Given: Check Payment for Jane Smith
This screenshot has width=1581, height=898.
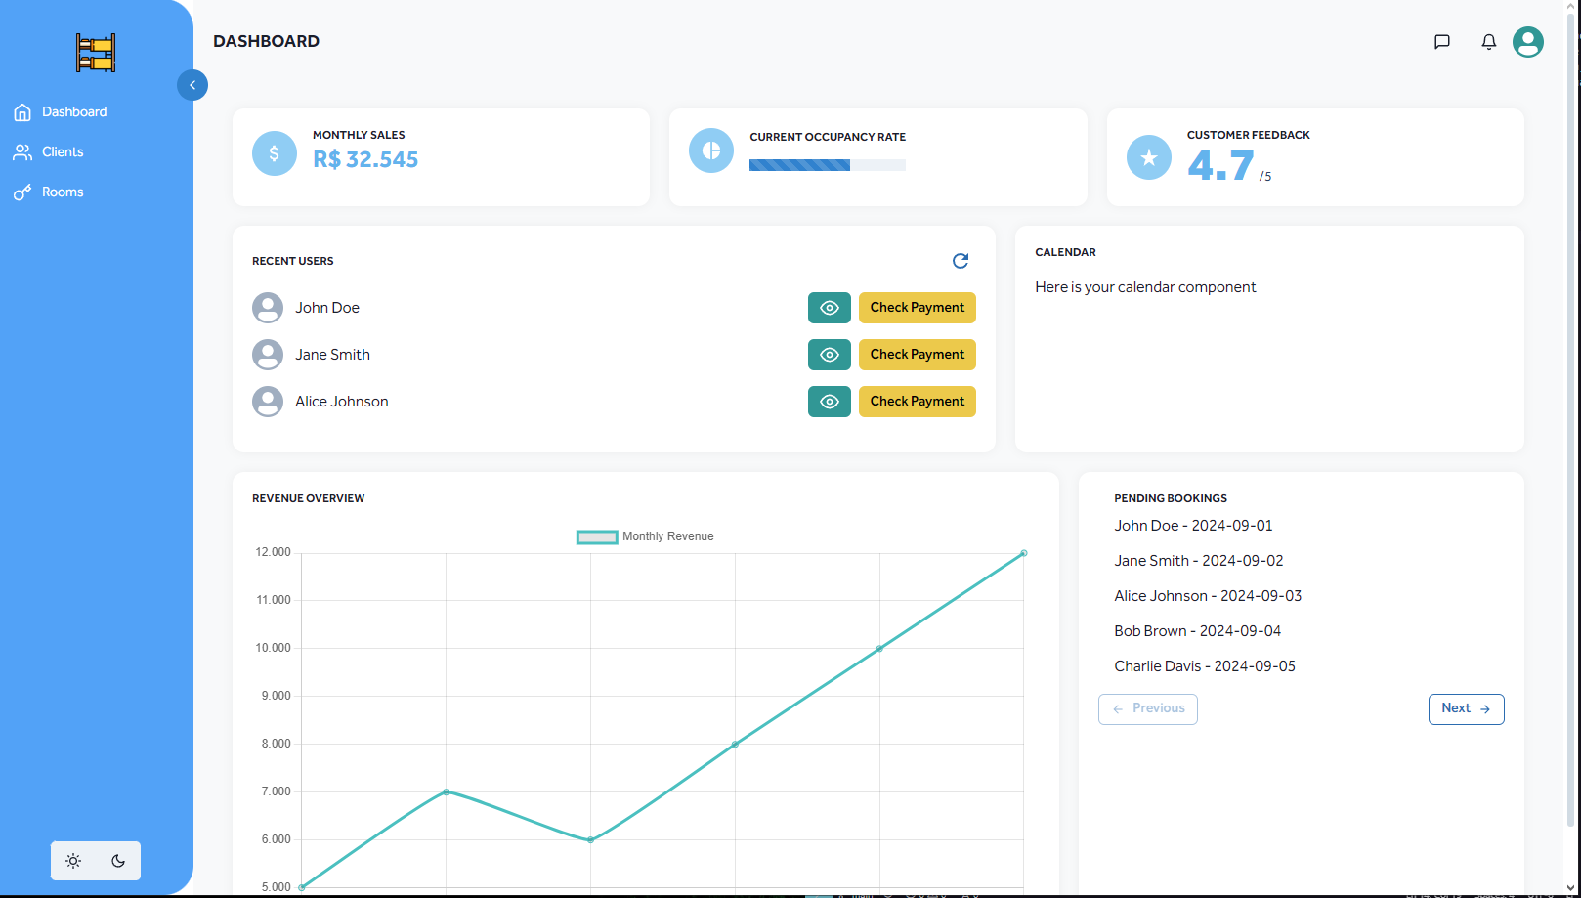Looking at the screenshot, I should pos(918,355).
